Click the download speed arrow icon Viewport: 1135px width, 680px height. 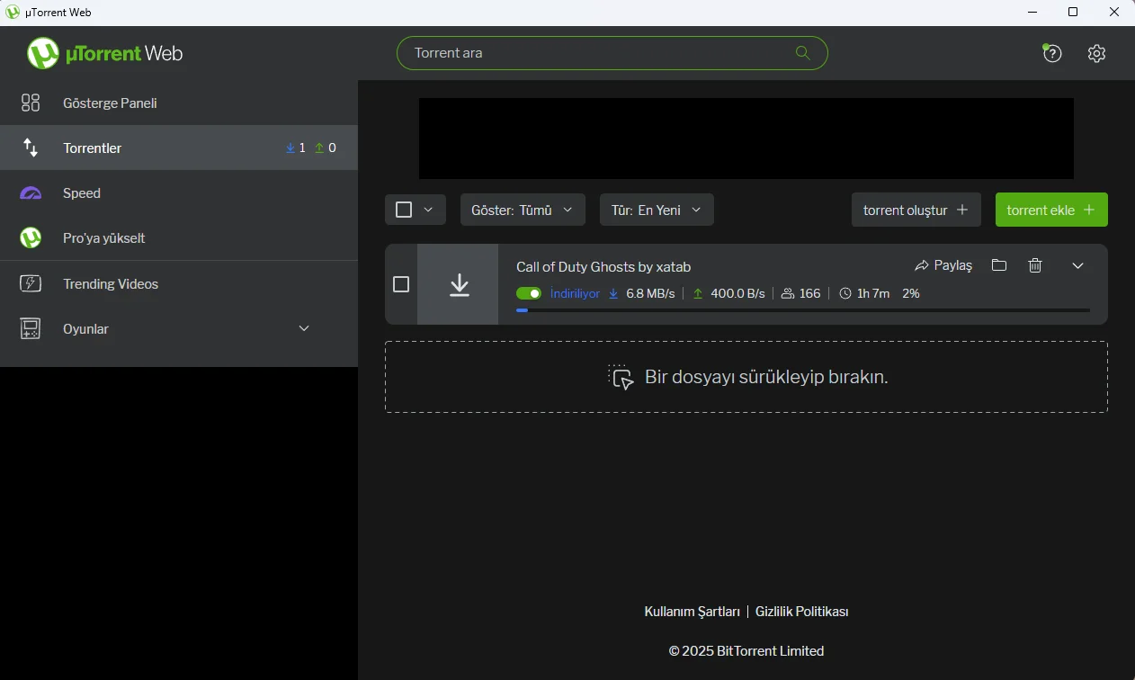click(614, 293)
